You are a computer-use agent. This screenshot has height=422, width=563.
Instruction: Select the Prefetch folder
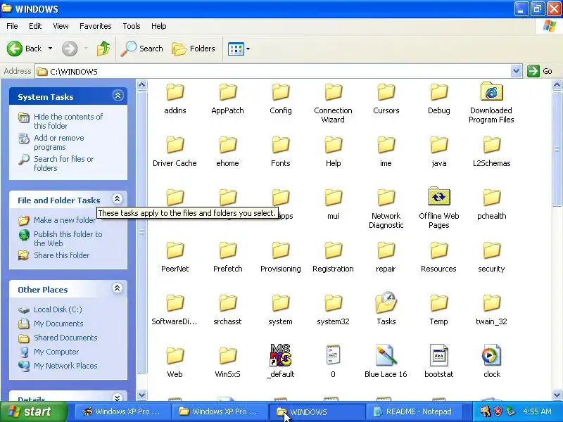(227, 257)
